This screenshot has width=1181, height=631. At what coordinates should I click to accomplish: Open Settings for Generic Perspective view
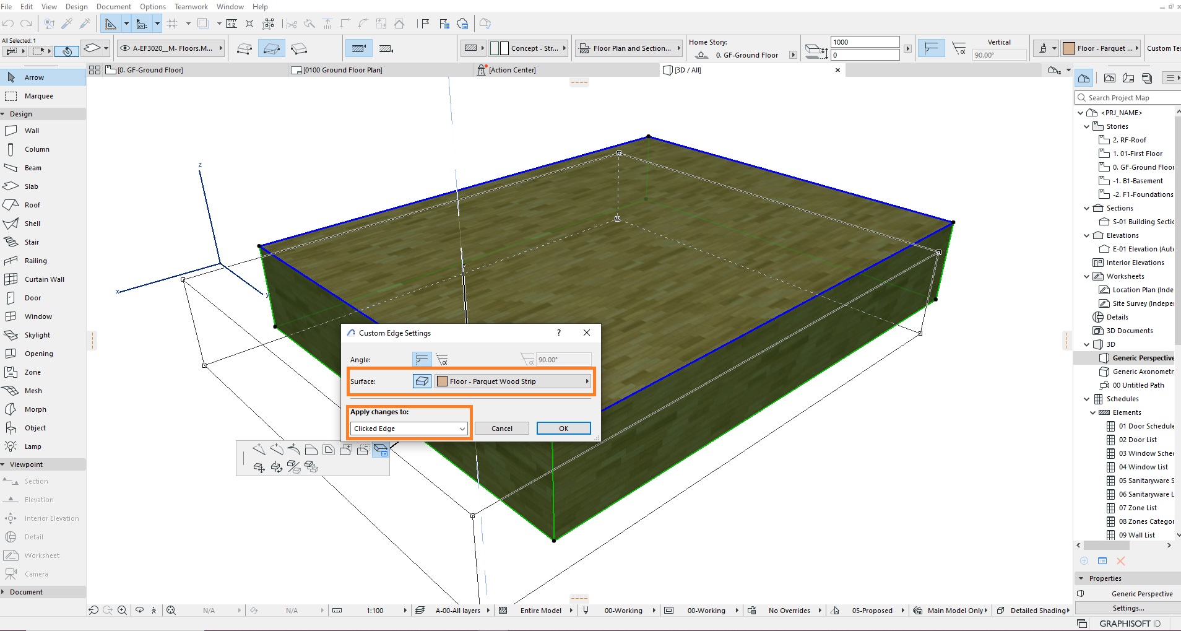1128,608
